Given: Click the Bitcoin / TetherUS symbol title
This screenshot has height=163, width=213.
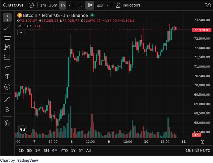Looking at the screenshot, I should 55,15.
